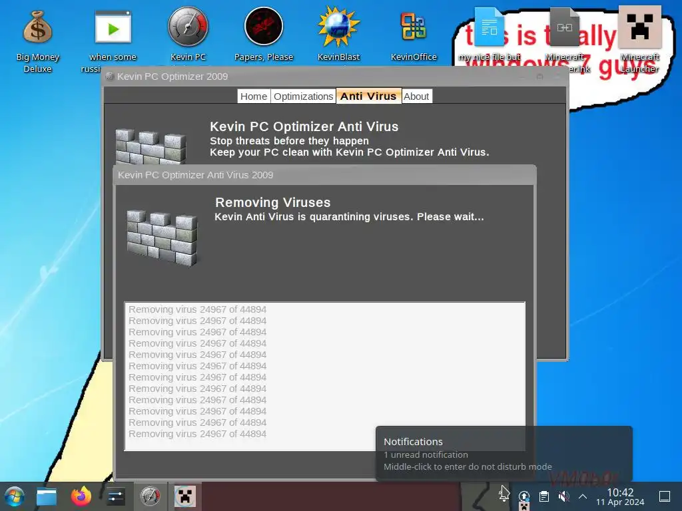Open system settings sliders icon in taskbar

tap(116, 496)
